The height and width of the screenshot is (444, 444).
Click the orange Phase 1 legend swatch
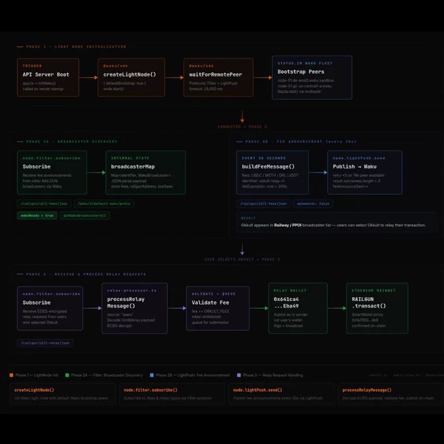pos(11,375)
